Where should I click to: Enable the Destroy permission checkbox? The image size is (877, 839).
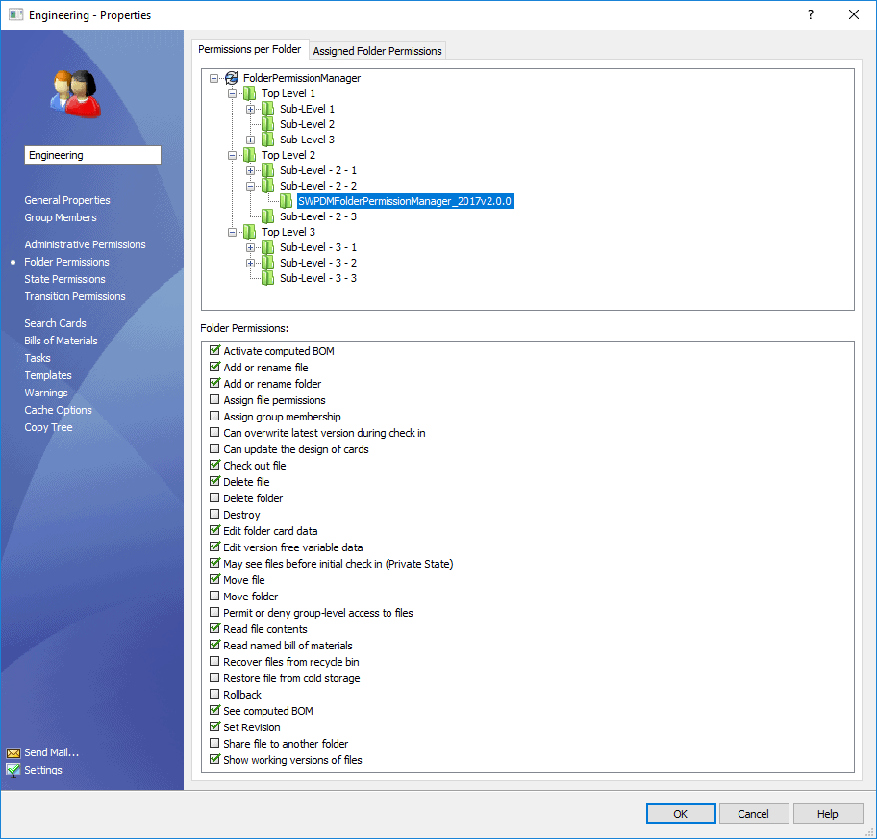(214, 514)
